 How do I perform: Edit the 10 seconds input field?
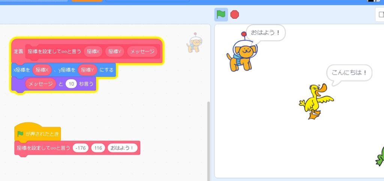click(x=71, y=84)
